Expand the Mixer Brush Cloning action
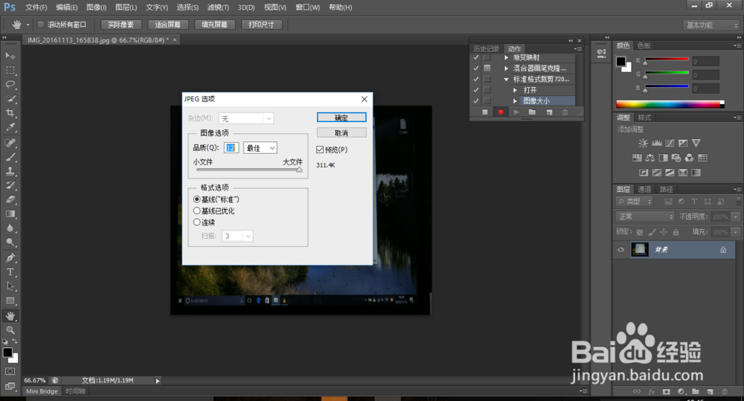The height and width of the screenshot is (401, 744). [506, 68]
